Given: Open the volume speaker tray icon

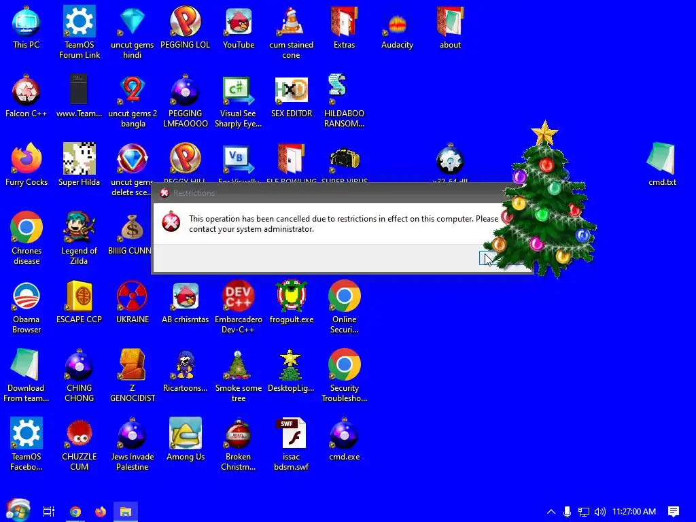Looking at the screenshot, I should 599,511.
